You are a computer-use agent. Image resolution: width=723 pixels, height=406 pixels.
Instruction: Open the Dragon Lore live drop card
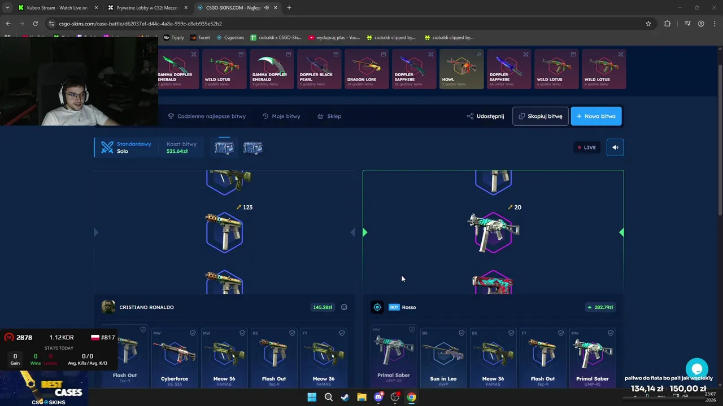367,69
